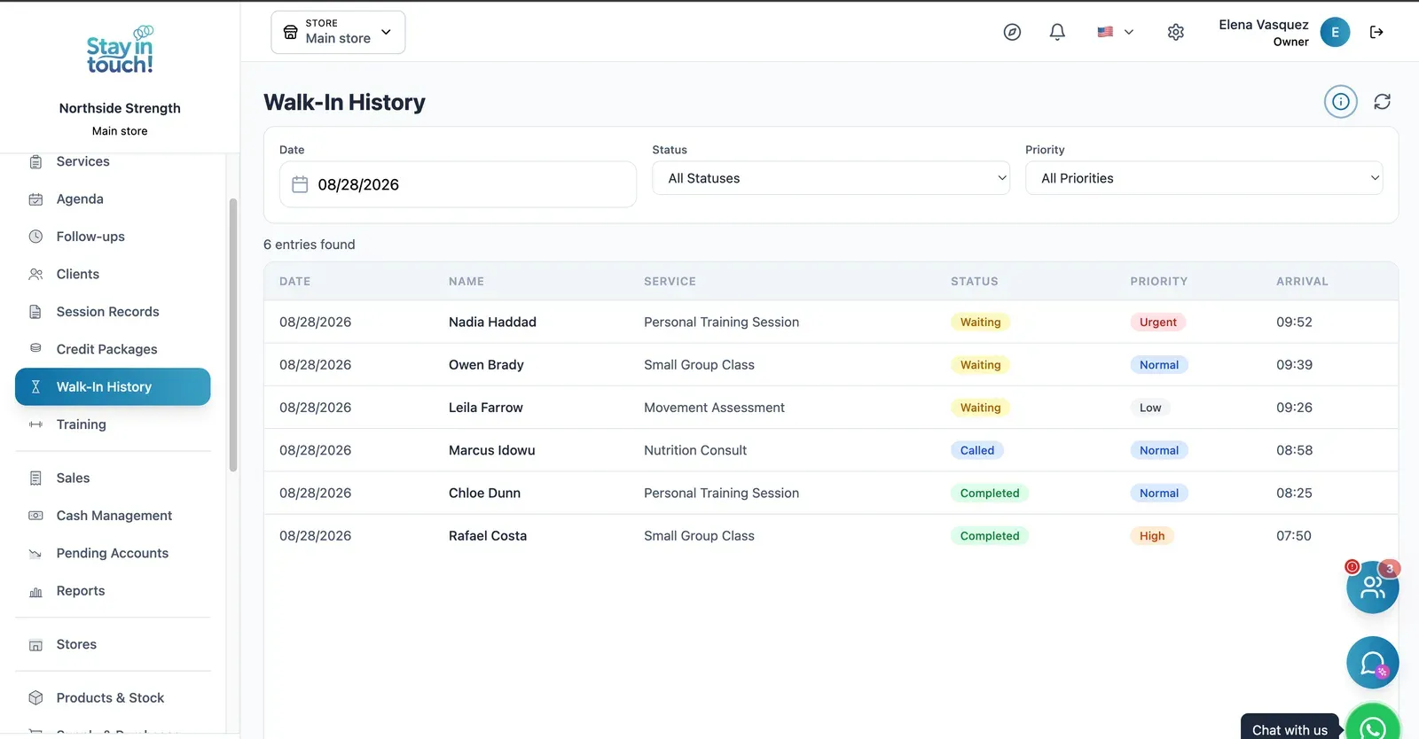Navigate to Clients
Viewport: 1419px width, 739px height.
click(x=113, y=274)
